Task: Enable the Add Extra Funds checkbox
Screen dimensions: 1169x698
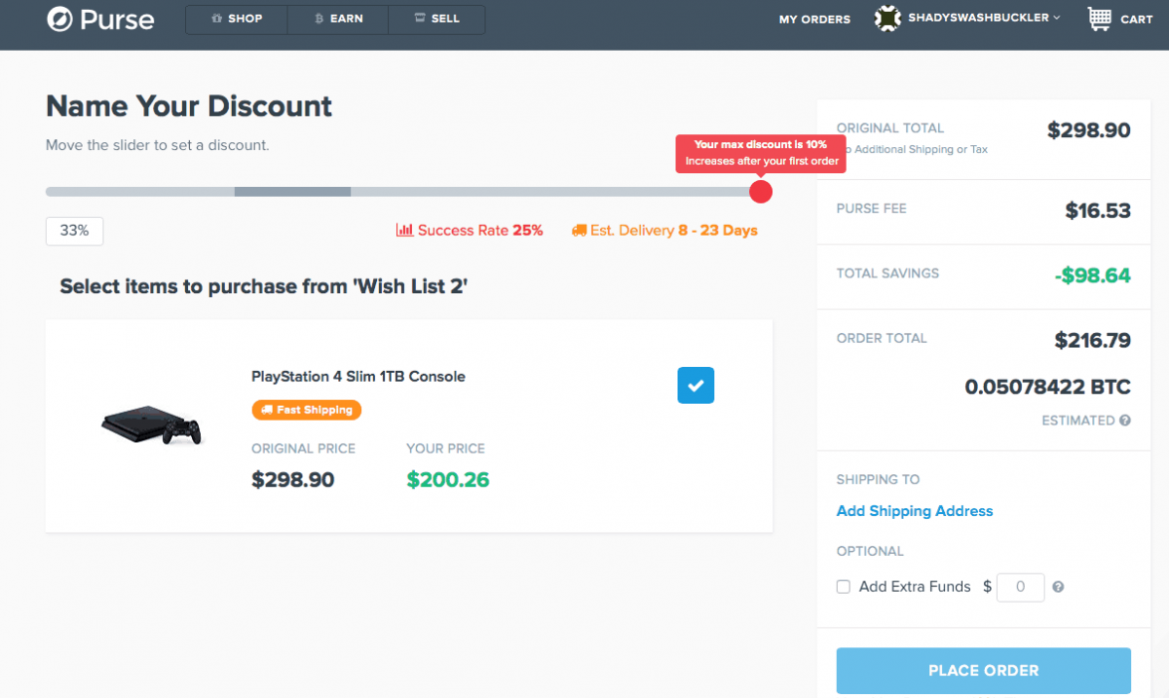Action: [x=844, y=587]
